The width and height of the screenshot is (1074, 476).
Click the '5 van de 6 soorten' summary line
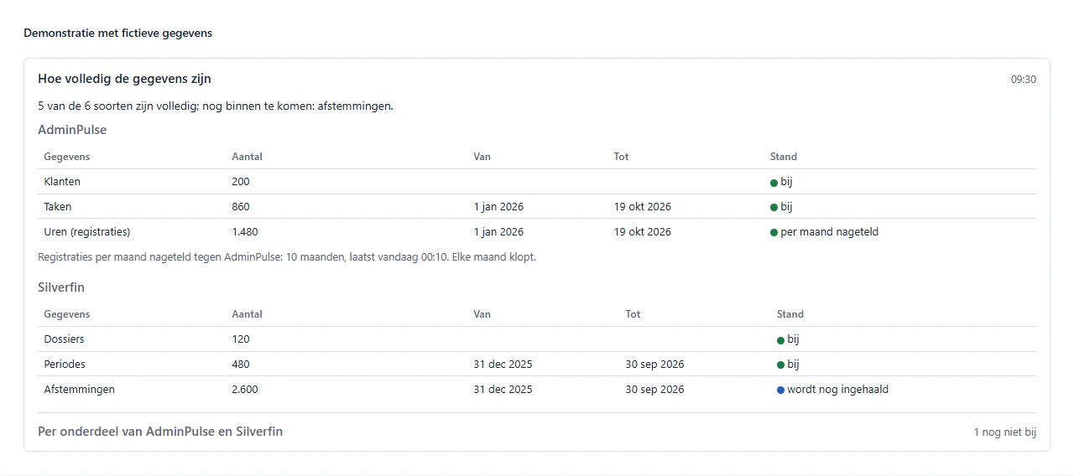click(x=216, y=106)
